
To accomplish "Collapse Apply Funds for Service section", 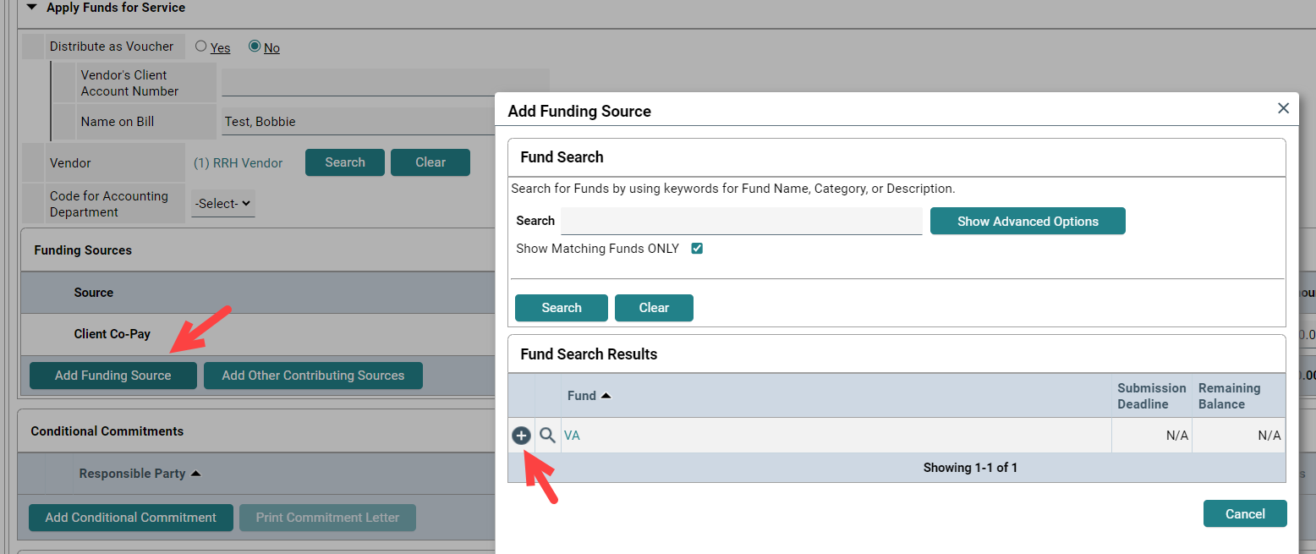I will click(31, 7).
